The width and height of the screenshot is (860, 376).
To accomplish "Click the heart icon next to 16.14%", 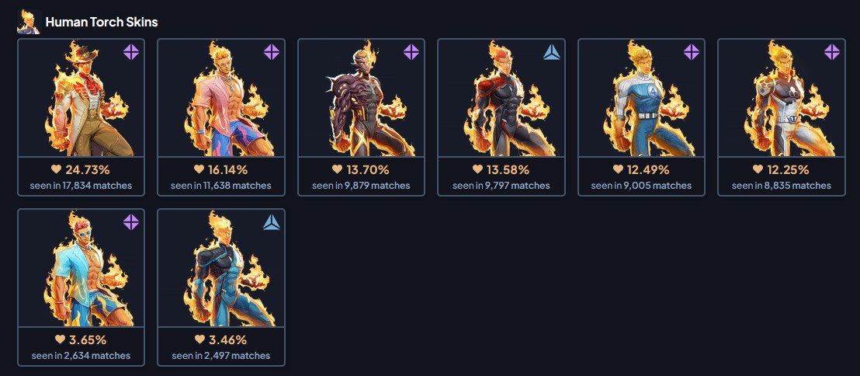I will click(199, 169).
